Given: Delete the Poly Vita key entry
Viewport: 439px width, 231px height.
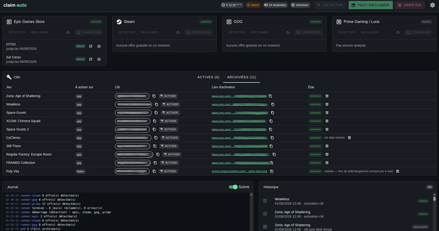Looking at the screenshot, I should tap(398, 171).
